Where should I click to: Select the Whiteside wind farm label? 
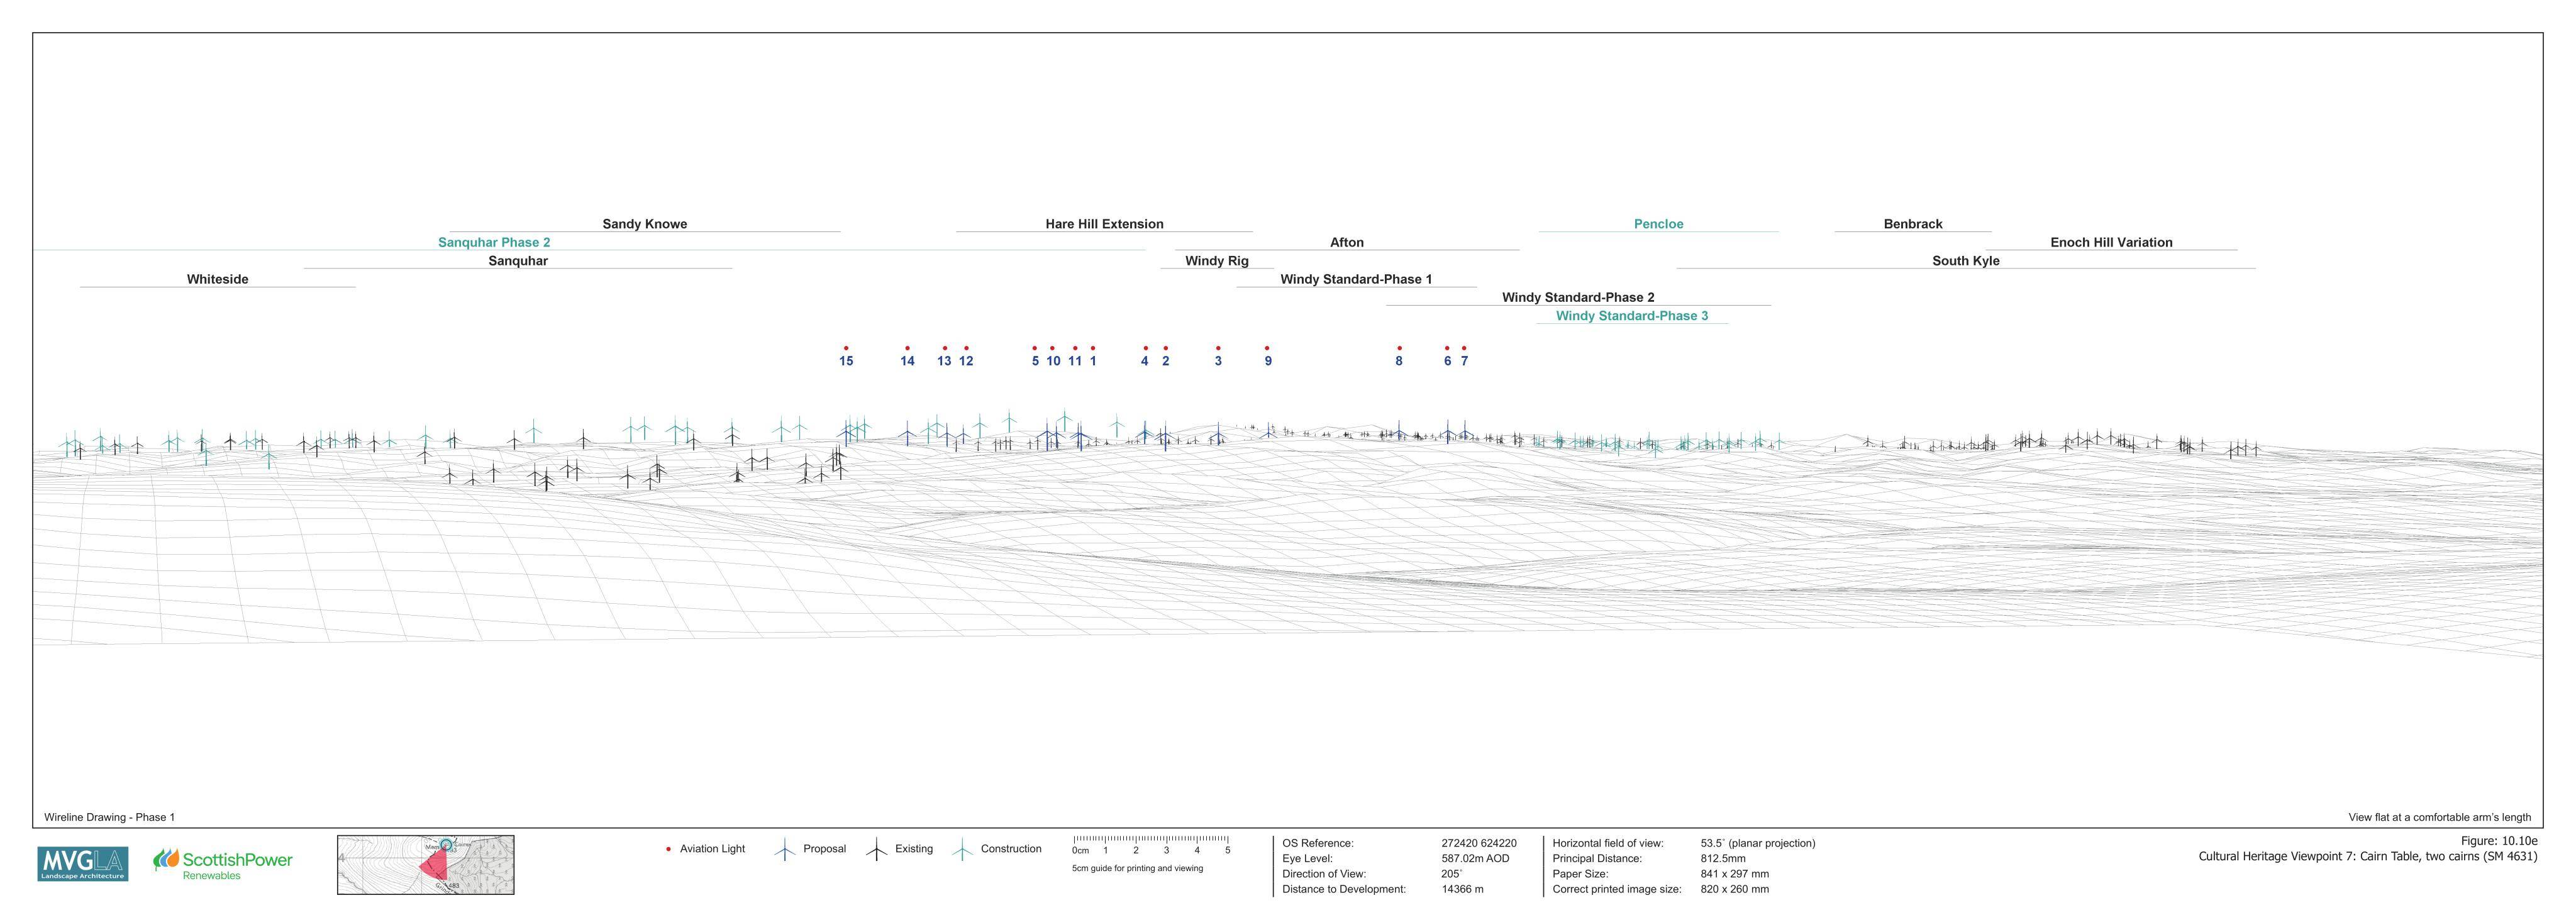click(x=217, y=279)
